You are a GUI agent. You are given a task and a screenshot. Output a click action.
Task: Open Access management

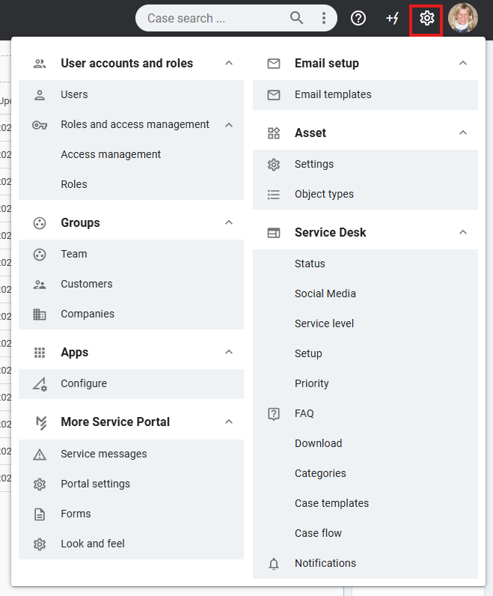111,154
